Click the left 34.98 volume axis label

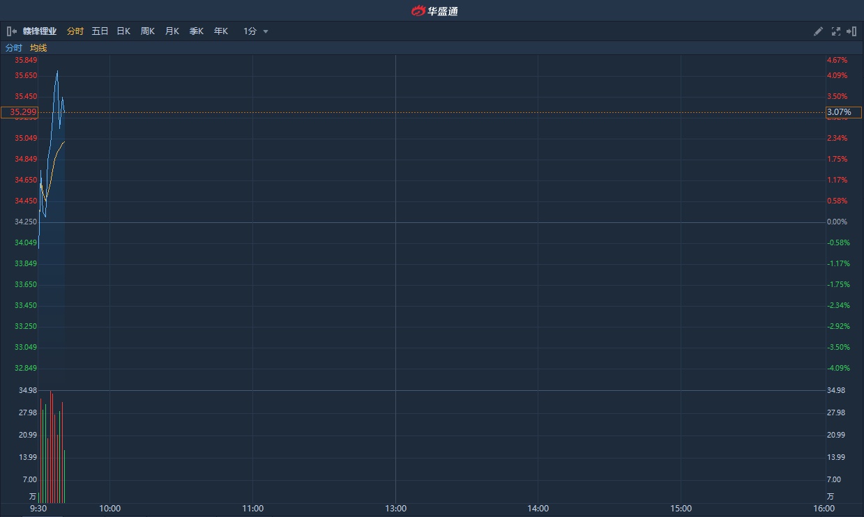click(28, 391)
